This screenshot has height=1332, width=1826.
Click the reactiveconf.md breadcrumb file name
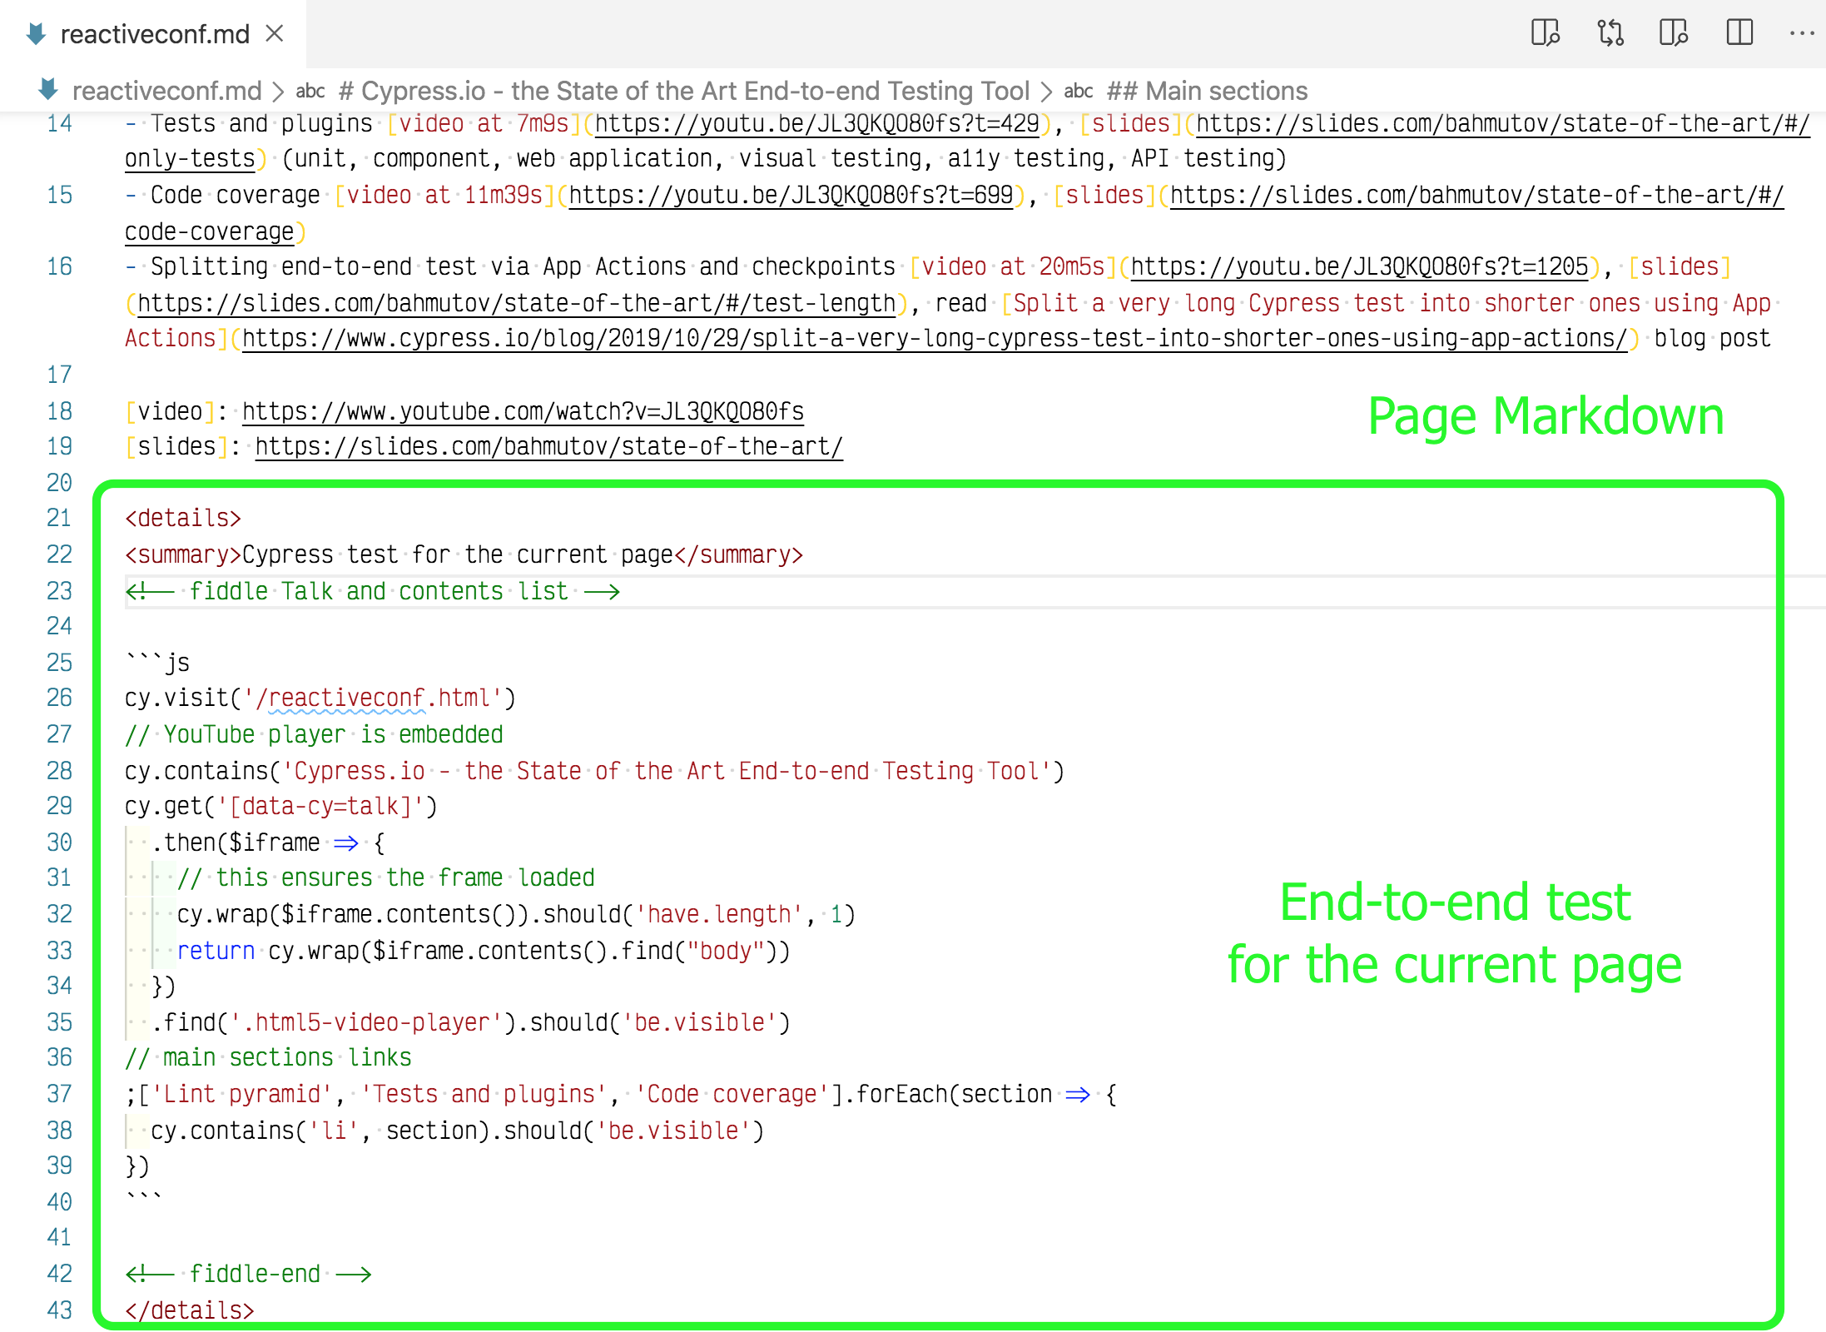click(x=166, y=91)
